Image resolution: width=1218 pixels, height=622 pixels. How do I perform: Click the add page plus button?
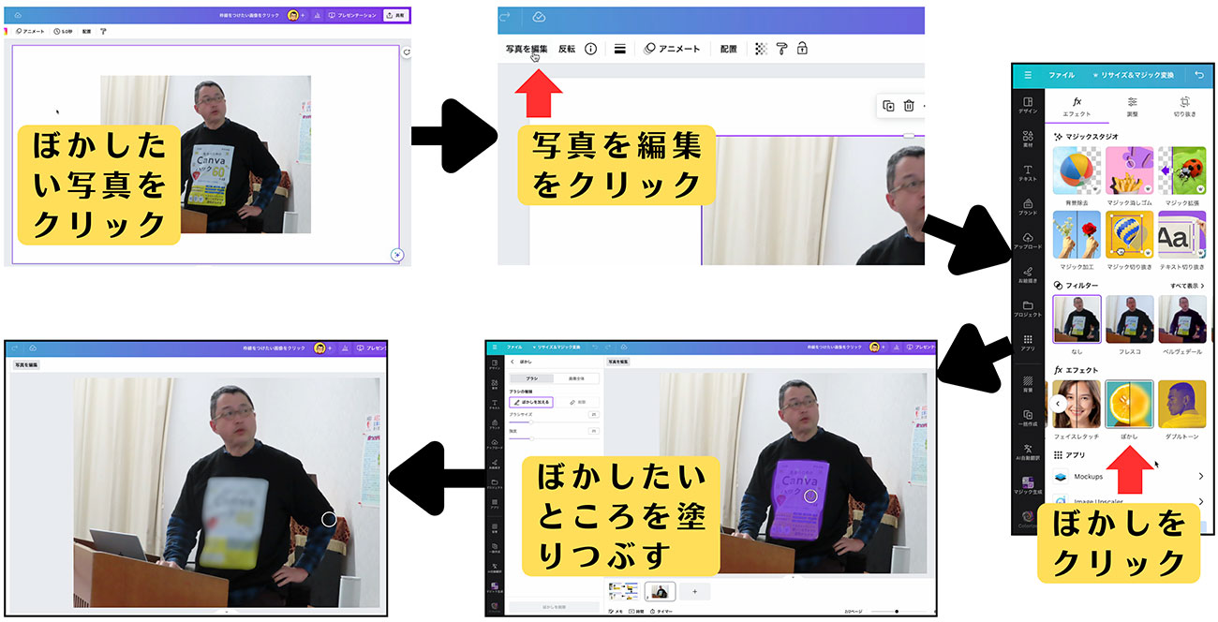pos(694,591)
